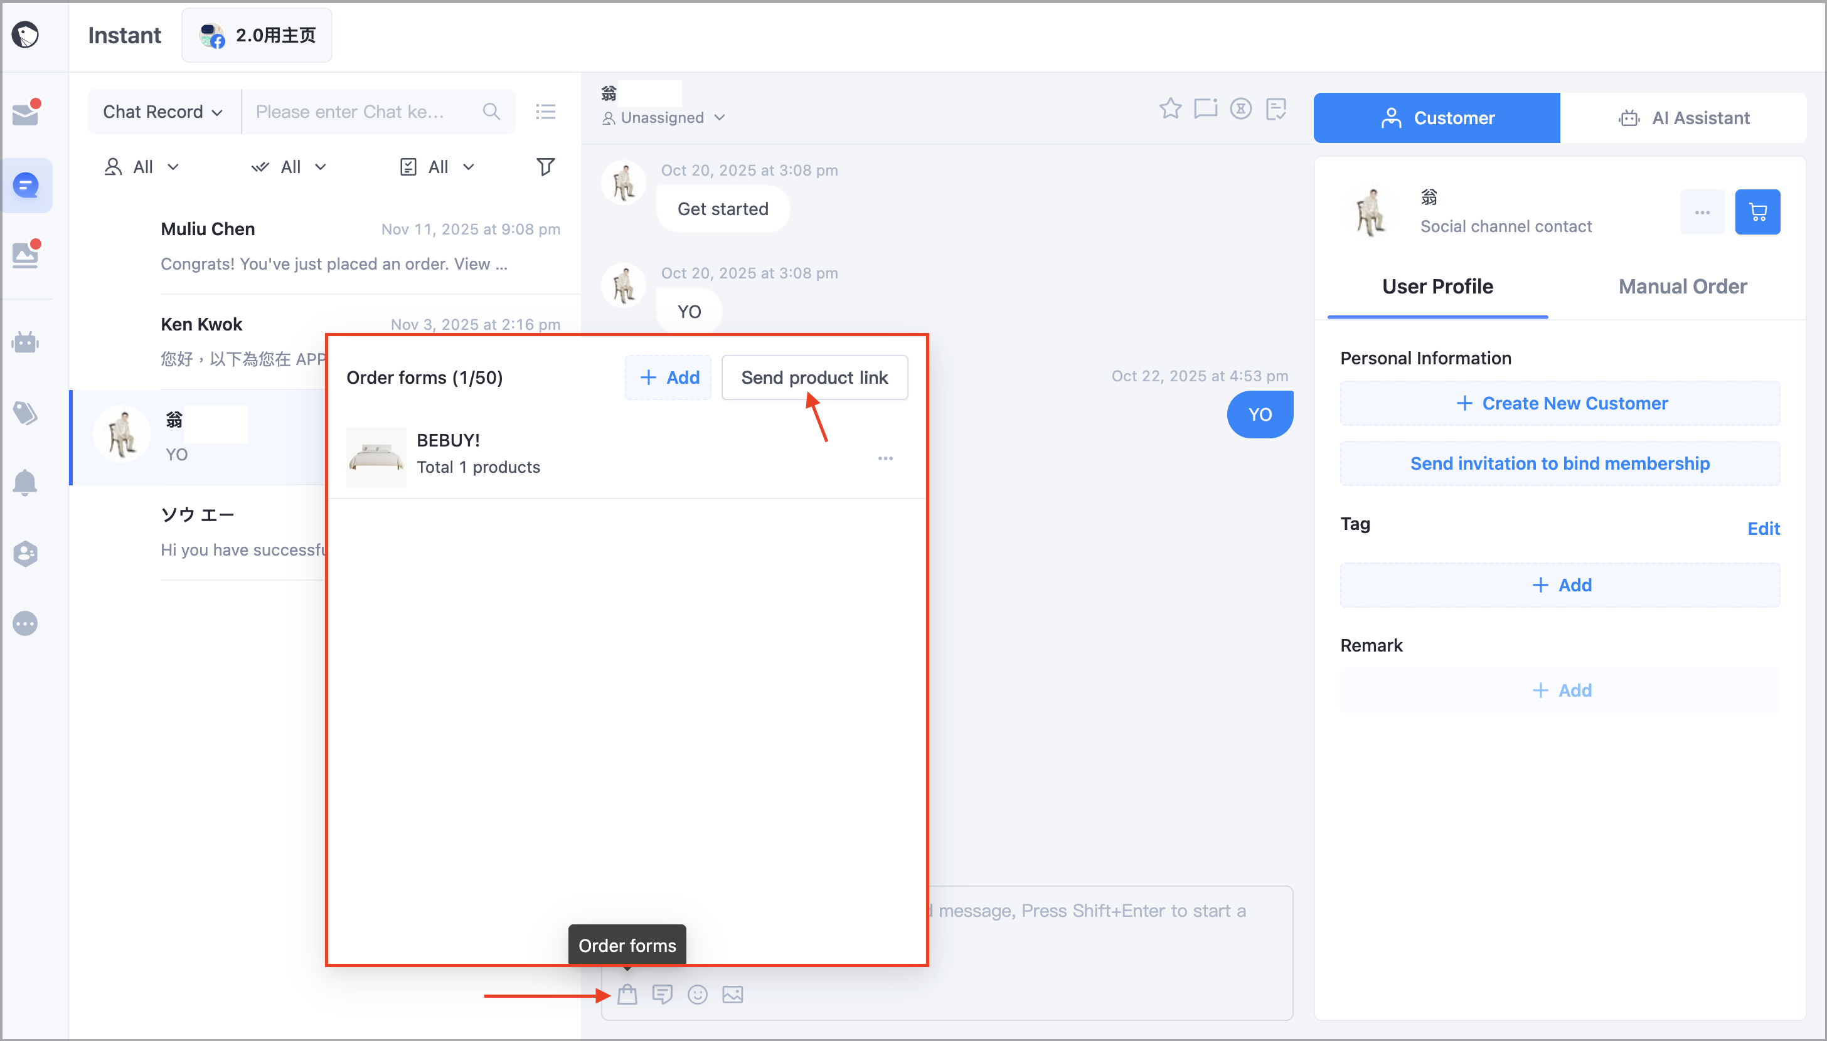Click the app logo icon
The height and width of the screenshot is (1041, 1827).
pos(26,34)
